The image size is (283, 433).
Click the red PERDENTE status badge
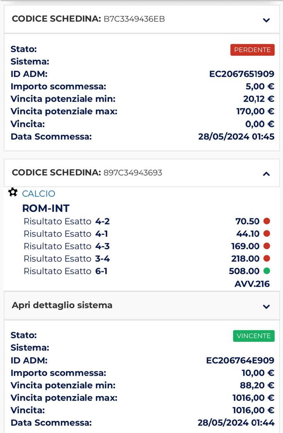click(252, 50)
